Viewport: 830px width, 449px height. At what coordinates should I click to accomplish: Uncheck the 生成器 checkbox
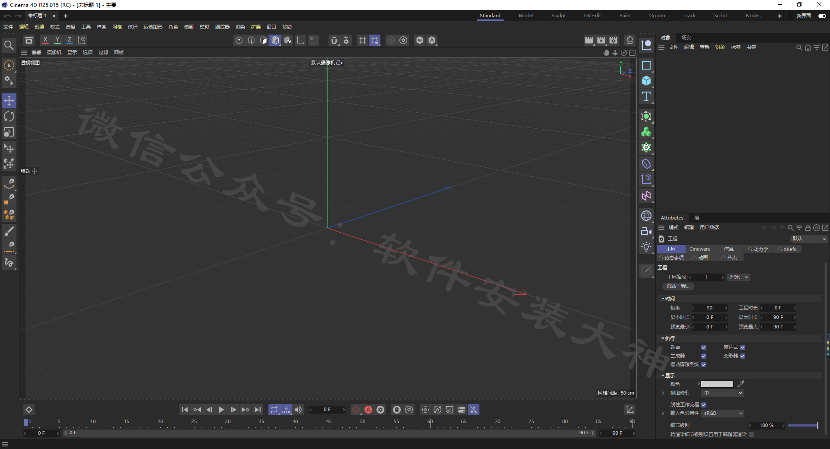(704, 356)
